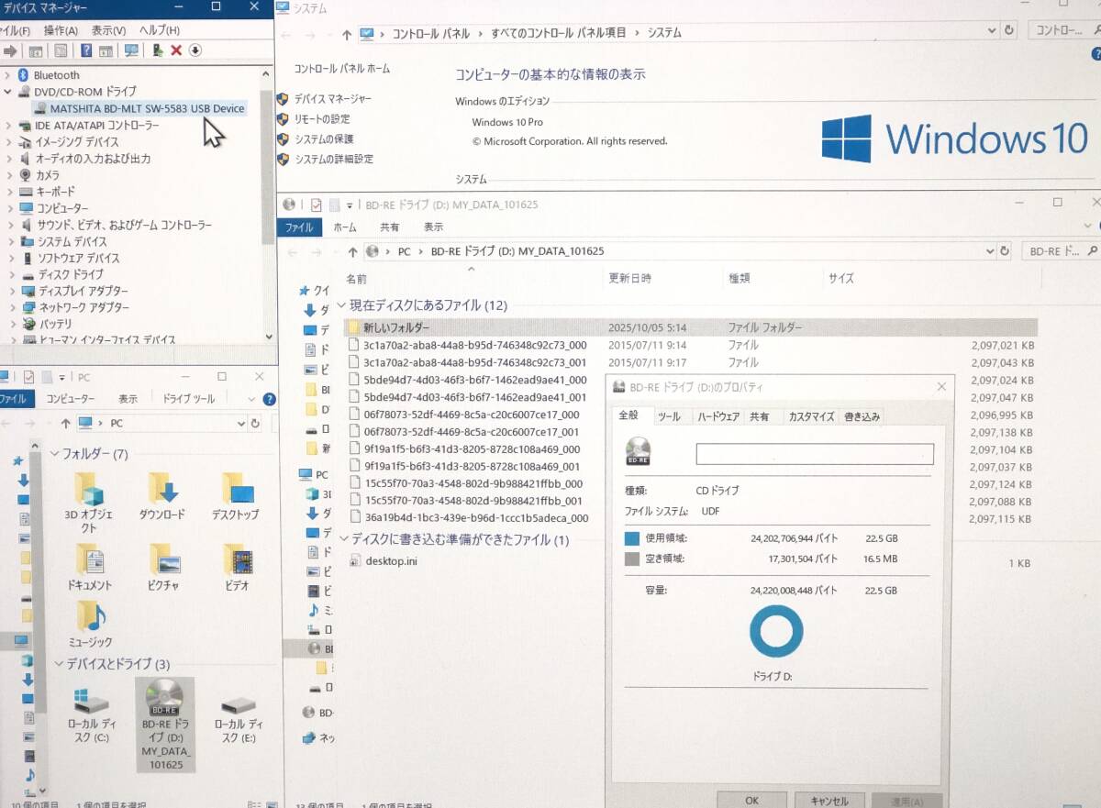This screenshot has width=1101, height=808.
Task: Select ローカル ディスク (C:) drive icon
Action: tap(90, 716)
